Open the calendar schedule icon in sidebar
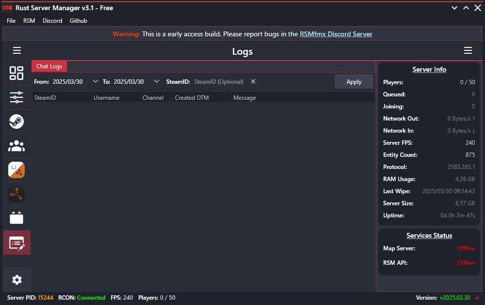This screenshot has height=305, width=485. [16, 218]
